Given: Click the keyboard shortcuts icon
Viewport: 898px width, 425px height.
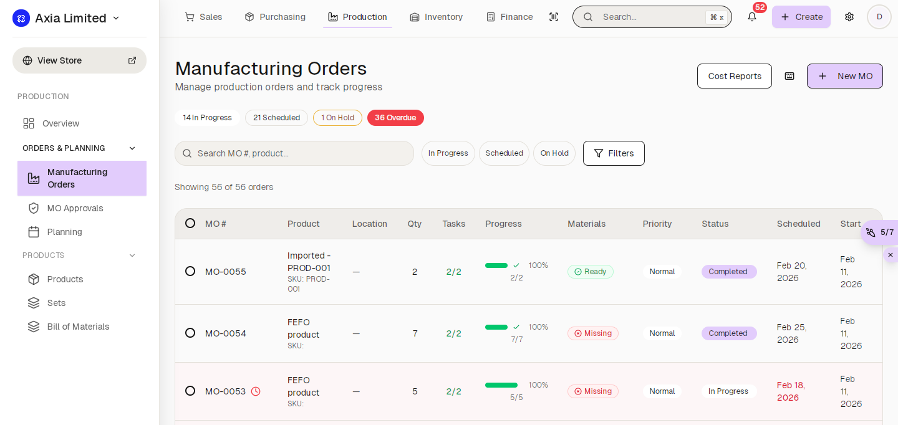Looking at the screenshot, I should 789,76.
